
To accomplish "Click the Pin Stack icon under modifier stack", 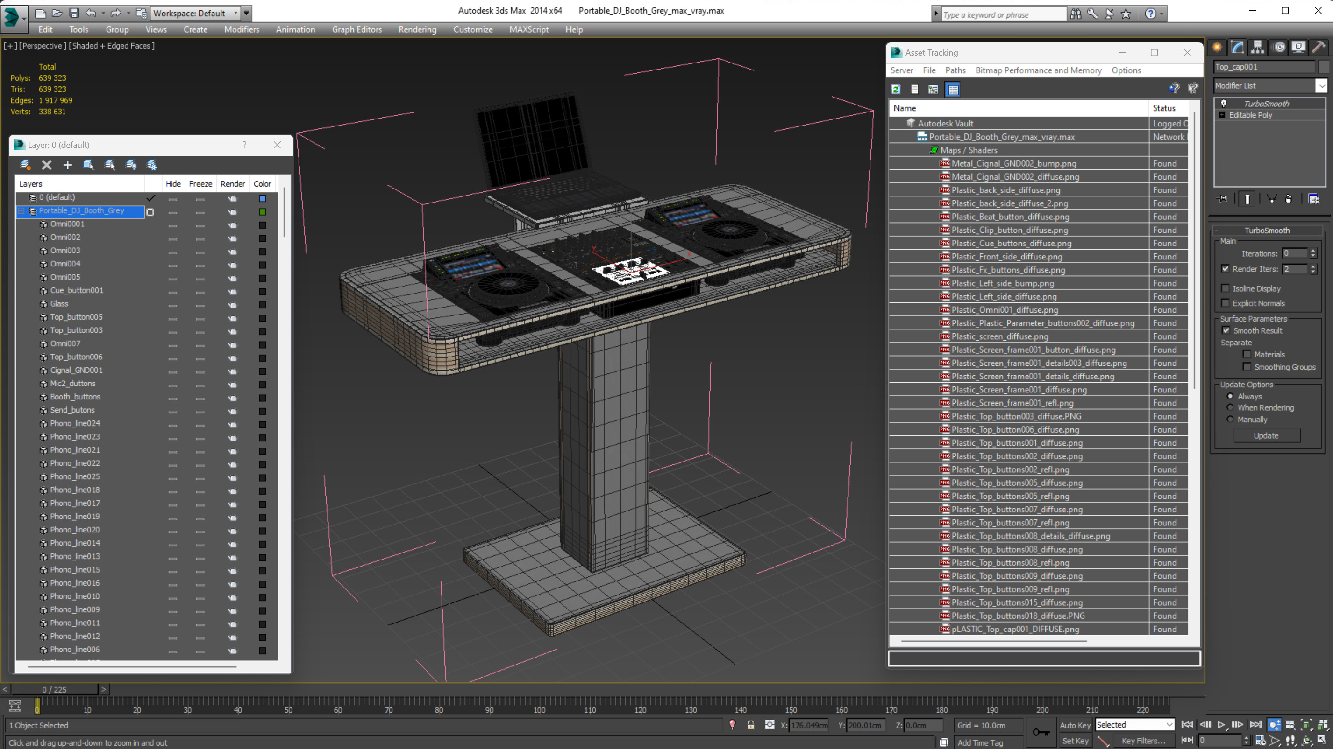I will coord(1222,199).
